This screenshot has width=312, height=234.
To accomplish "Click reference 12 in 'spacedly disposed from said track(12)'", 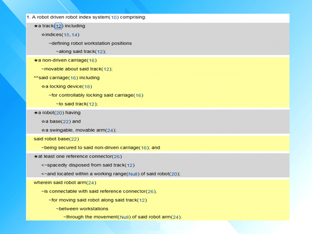I will point(129,165).
